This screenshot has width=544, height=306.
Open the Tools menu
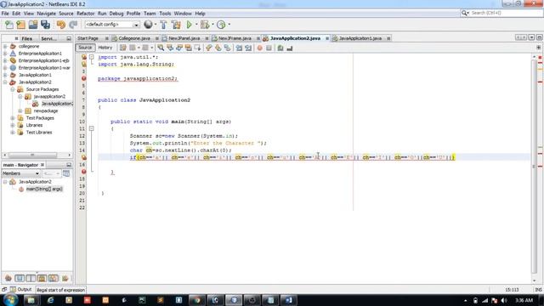(x=165, y=14)
